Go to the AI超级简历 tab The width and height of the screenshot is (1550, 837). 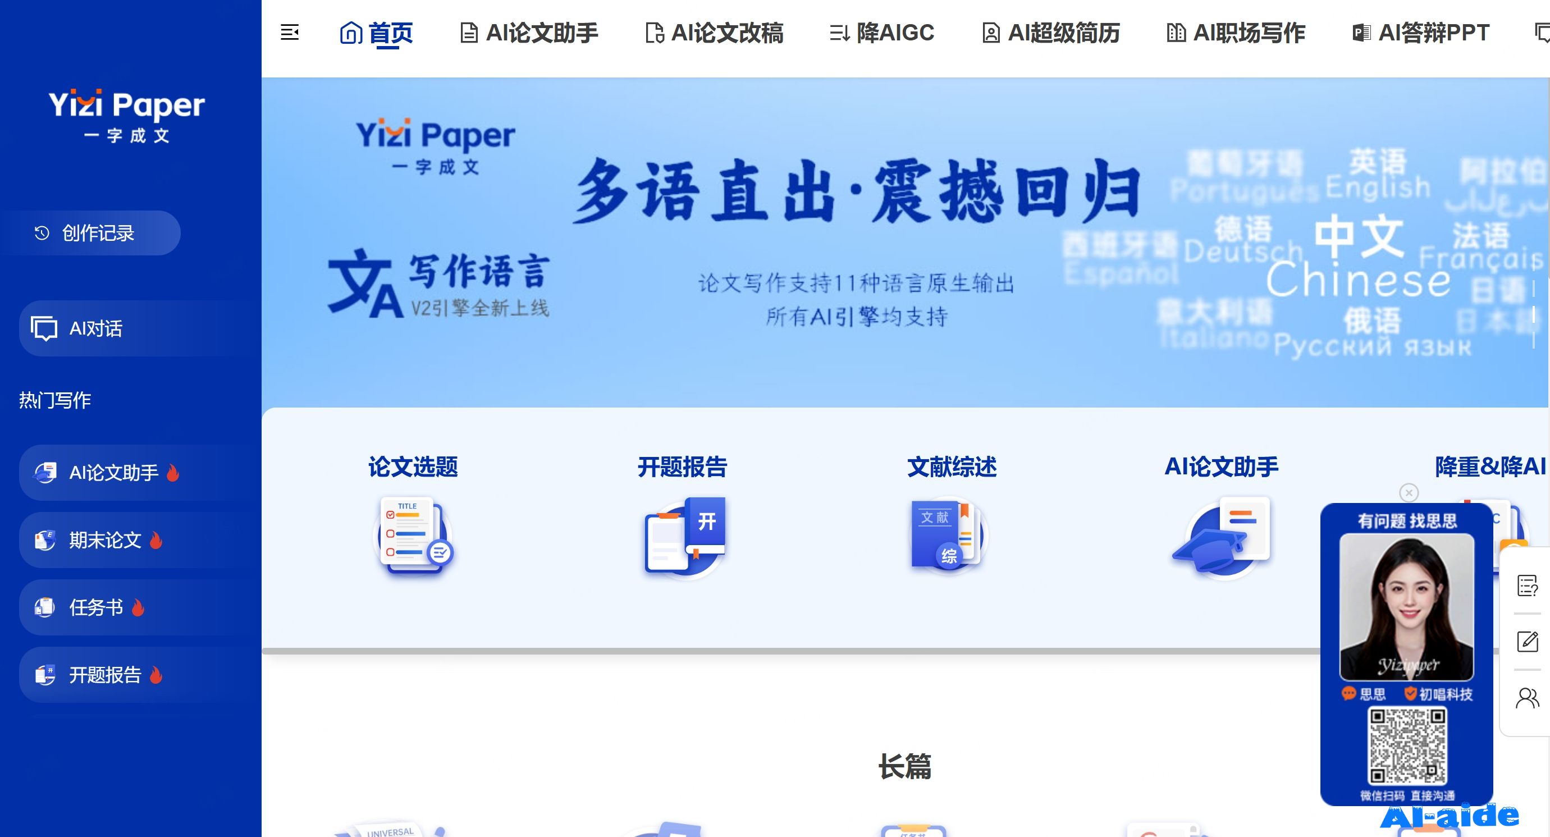(x=1051, y=33)
